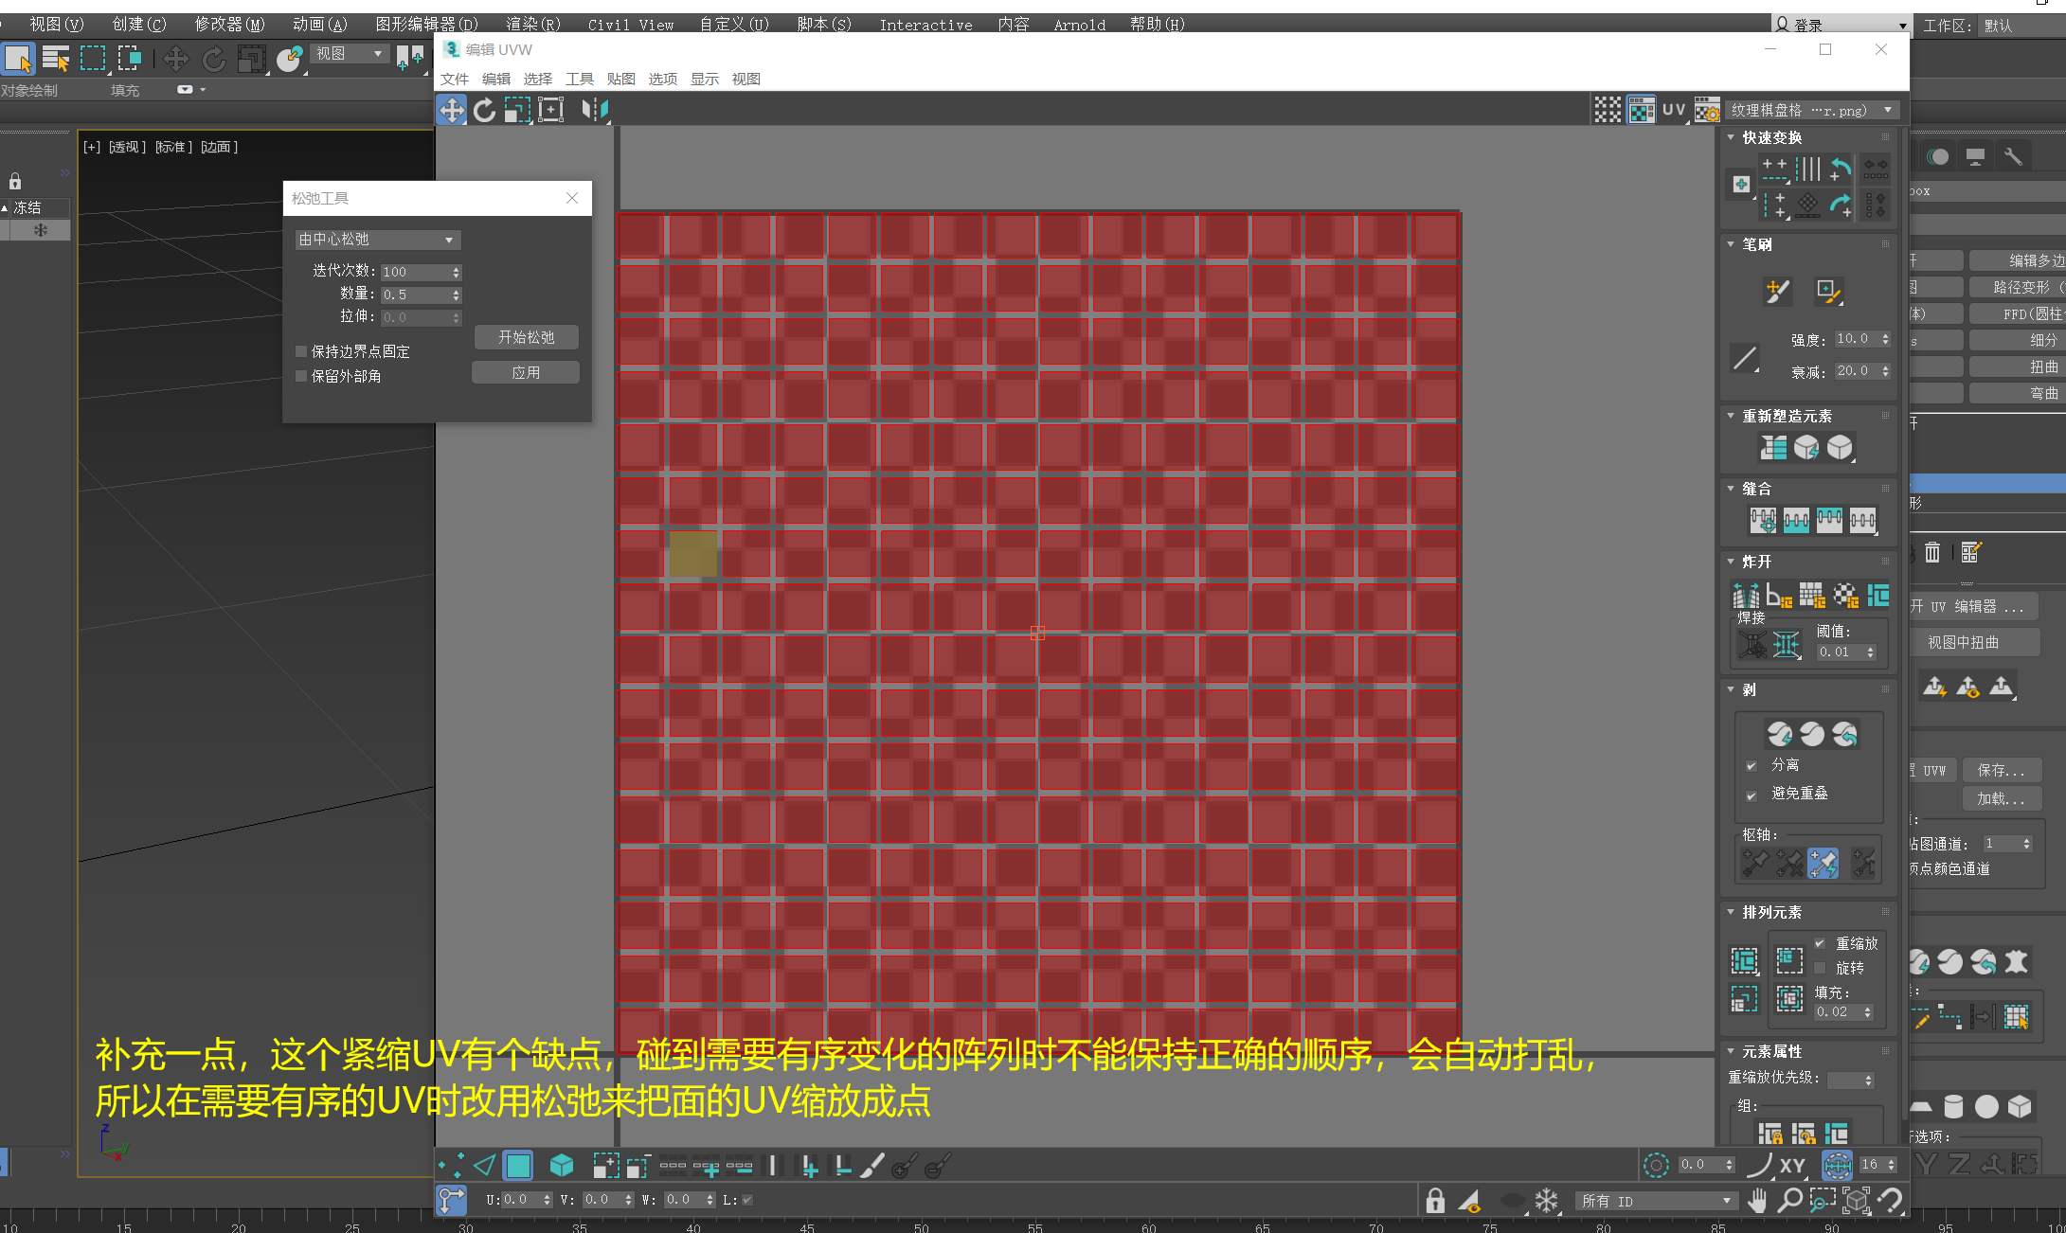Screen dimensions: 2066x1233
Task: Select the Move tool in the UVW editor toolbar
Action: [x=452, y=110]
